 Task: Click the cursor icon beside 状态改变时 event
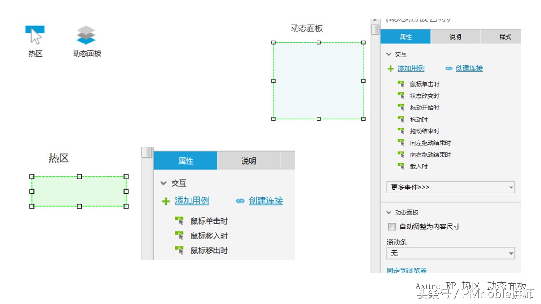point(401,95)
